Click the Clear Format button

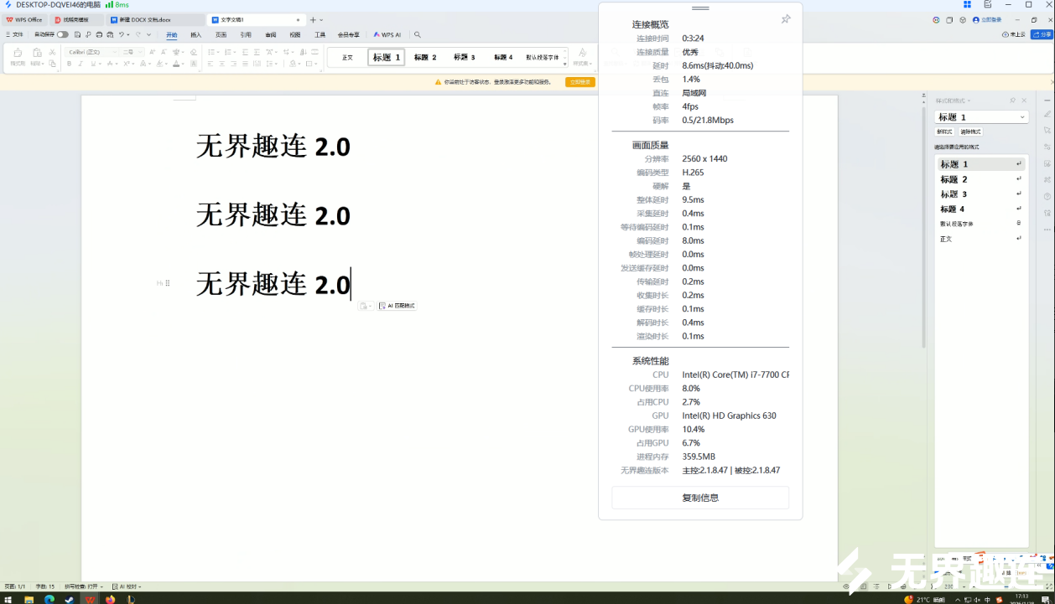point(970,132)
